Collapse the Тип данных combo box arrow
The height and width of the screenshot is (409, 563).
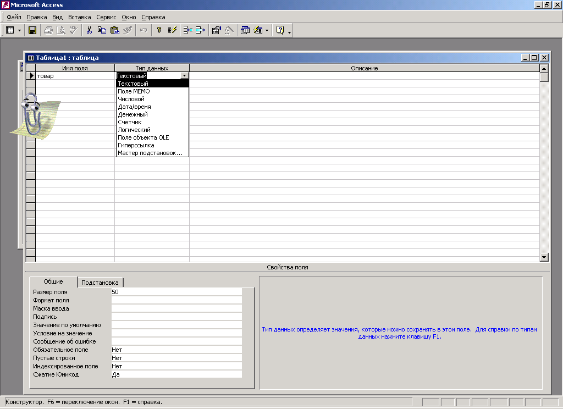184,76
